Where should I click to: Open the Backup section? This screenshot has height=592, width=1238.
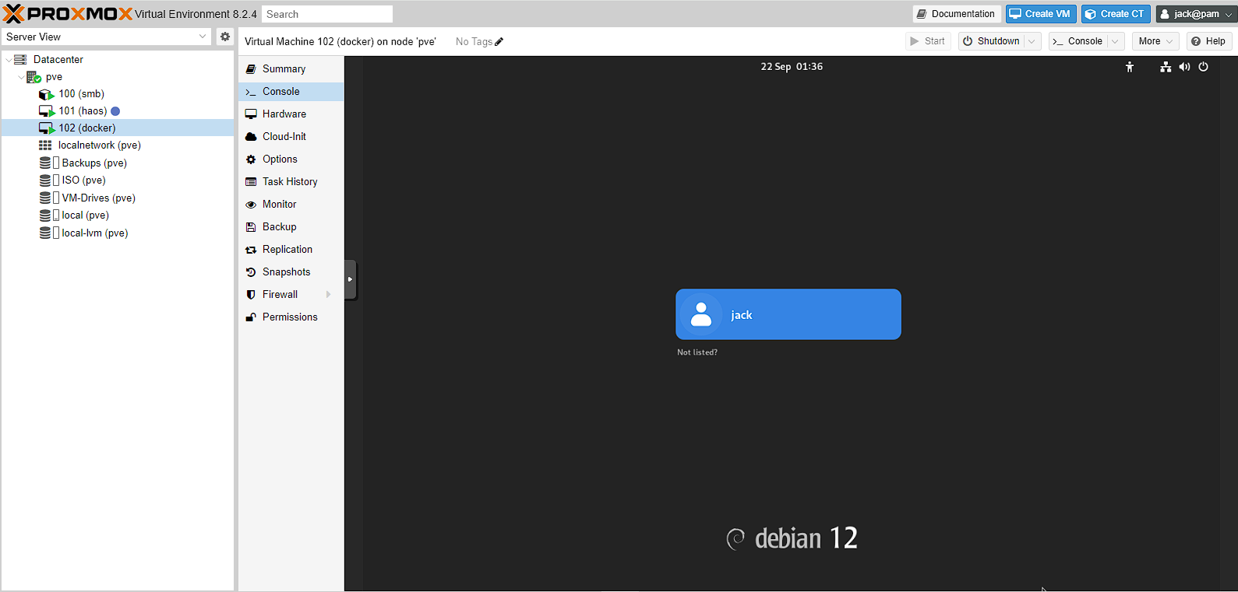291,227
